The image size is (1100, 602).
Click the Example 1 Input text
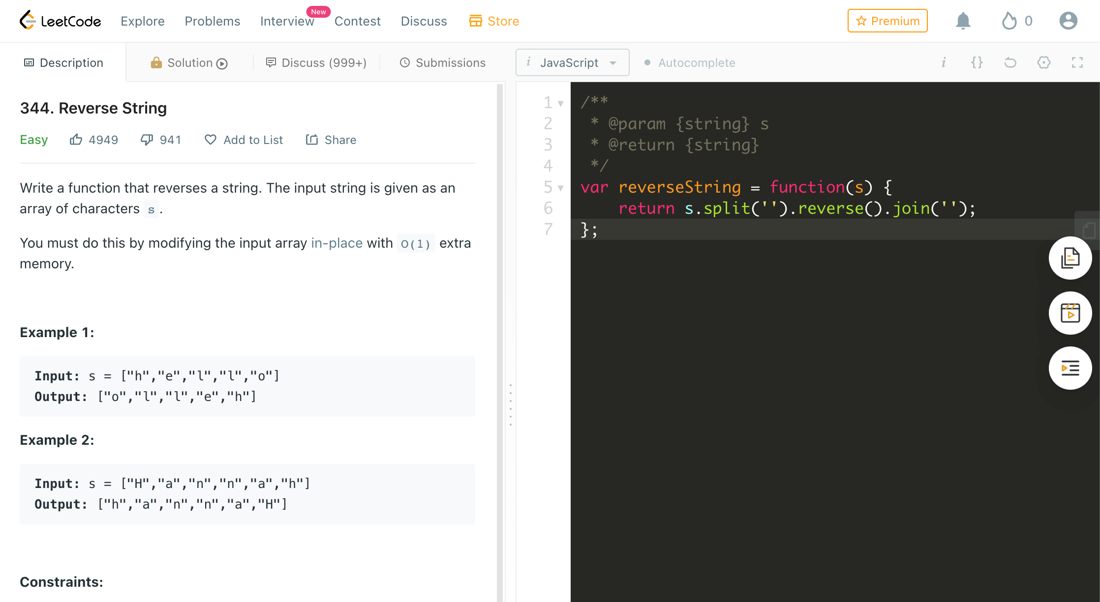(x=157, y=376)
